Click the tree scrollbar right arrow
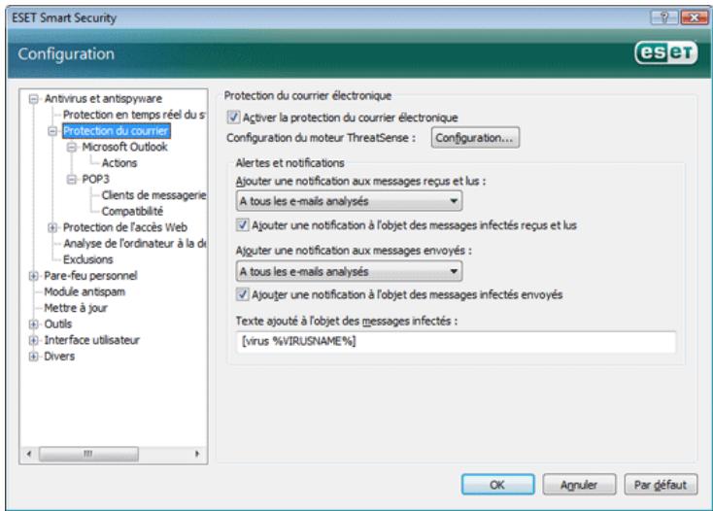This screenshot has width=713, height=511. [x=197, y=454]
